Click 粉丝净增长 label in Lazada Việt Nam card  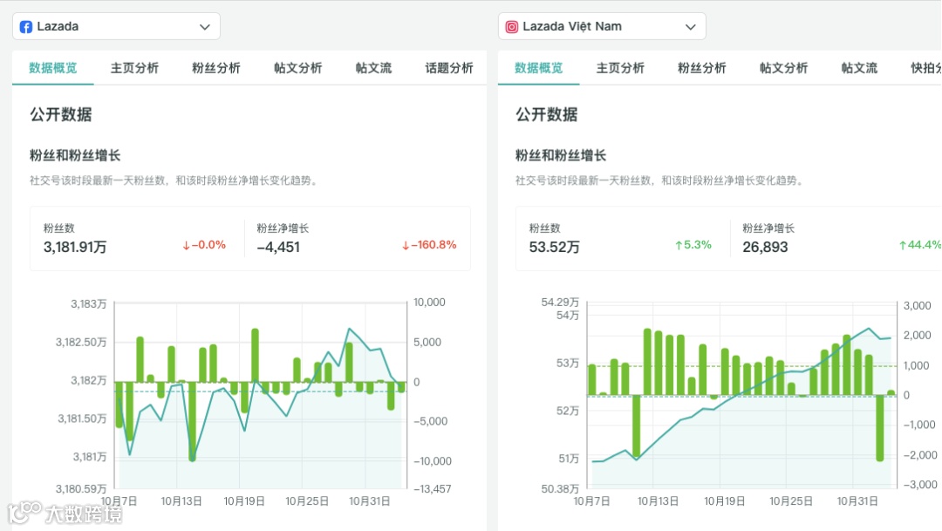[x=768, y=228]
